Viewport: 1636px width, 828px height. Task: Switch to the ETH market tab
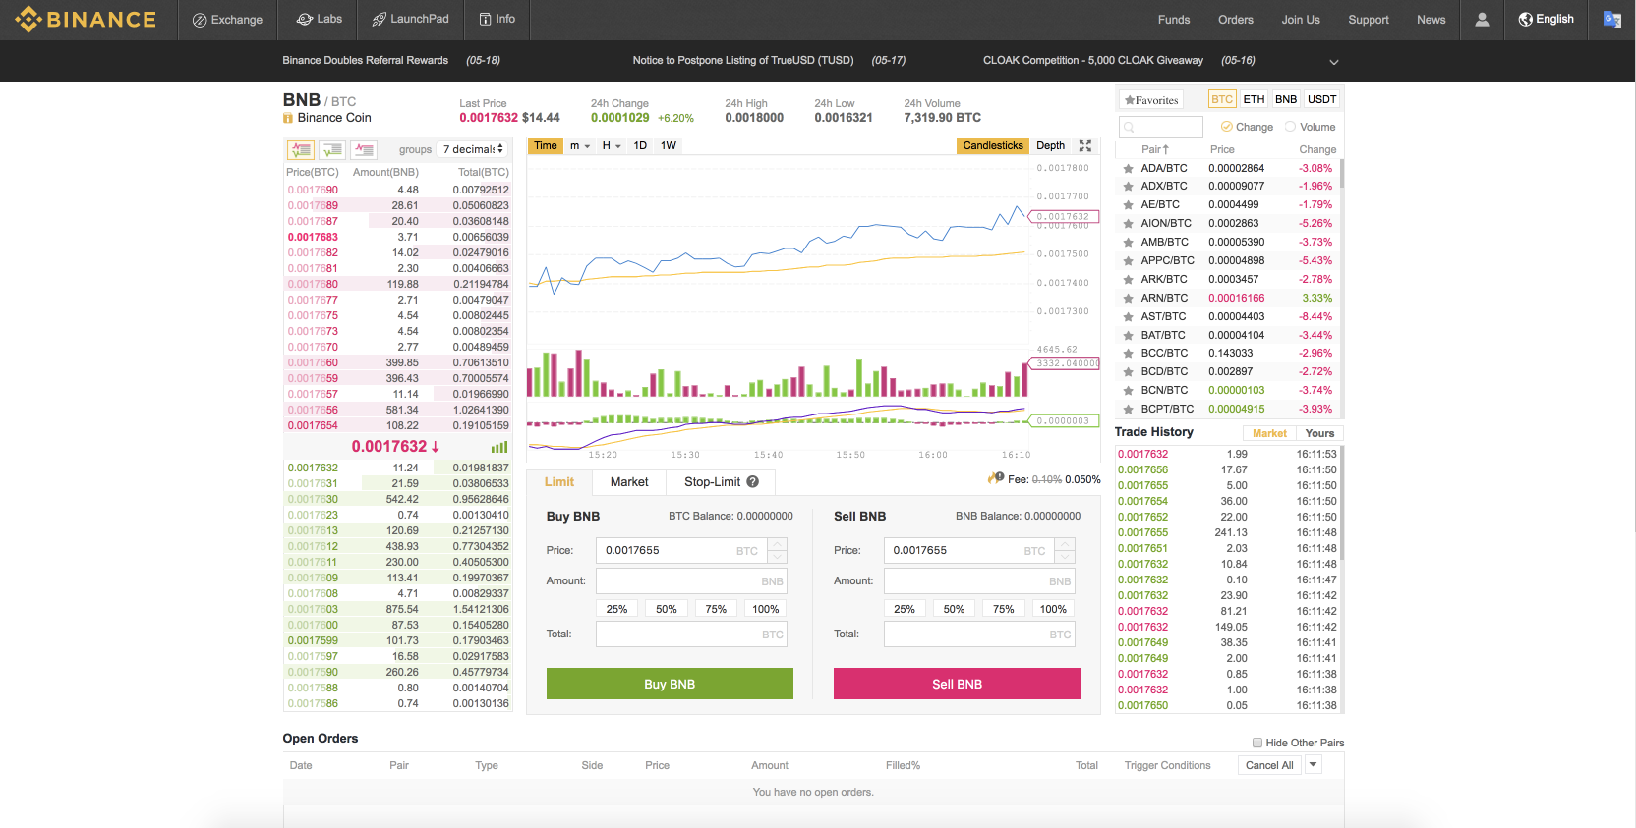click(1254, 99)
